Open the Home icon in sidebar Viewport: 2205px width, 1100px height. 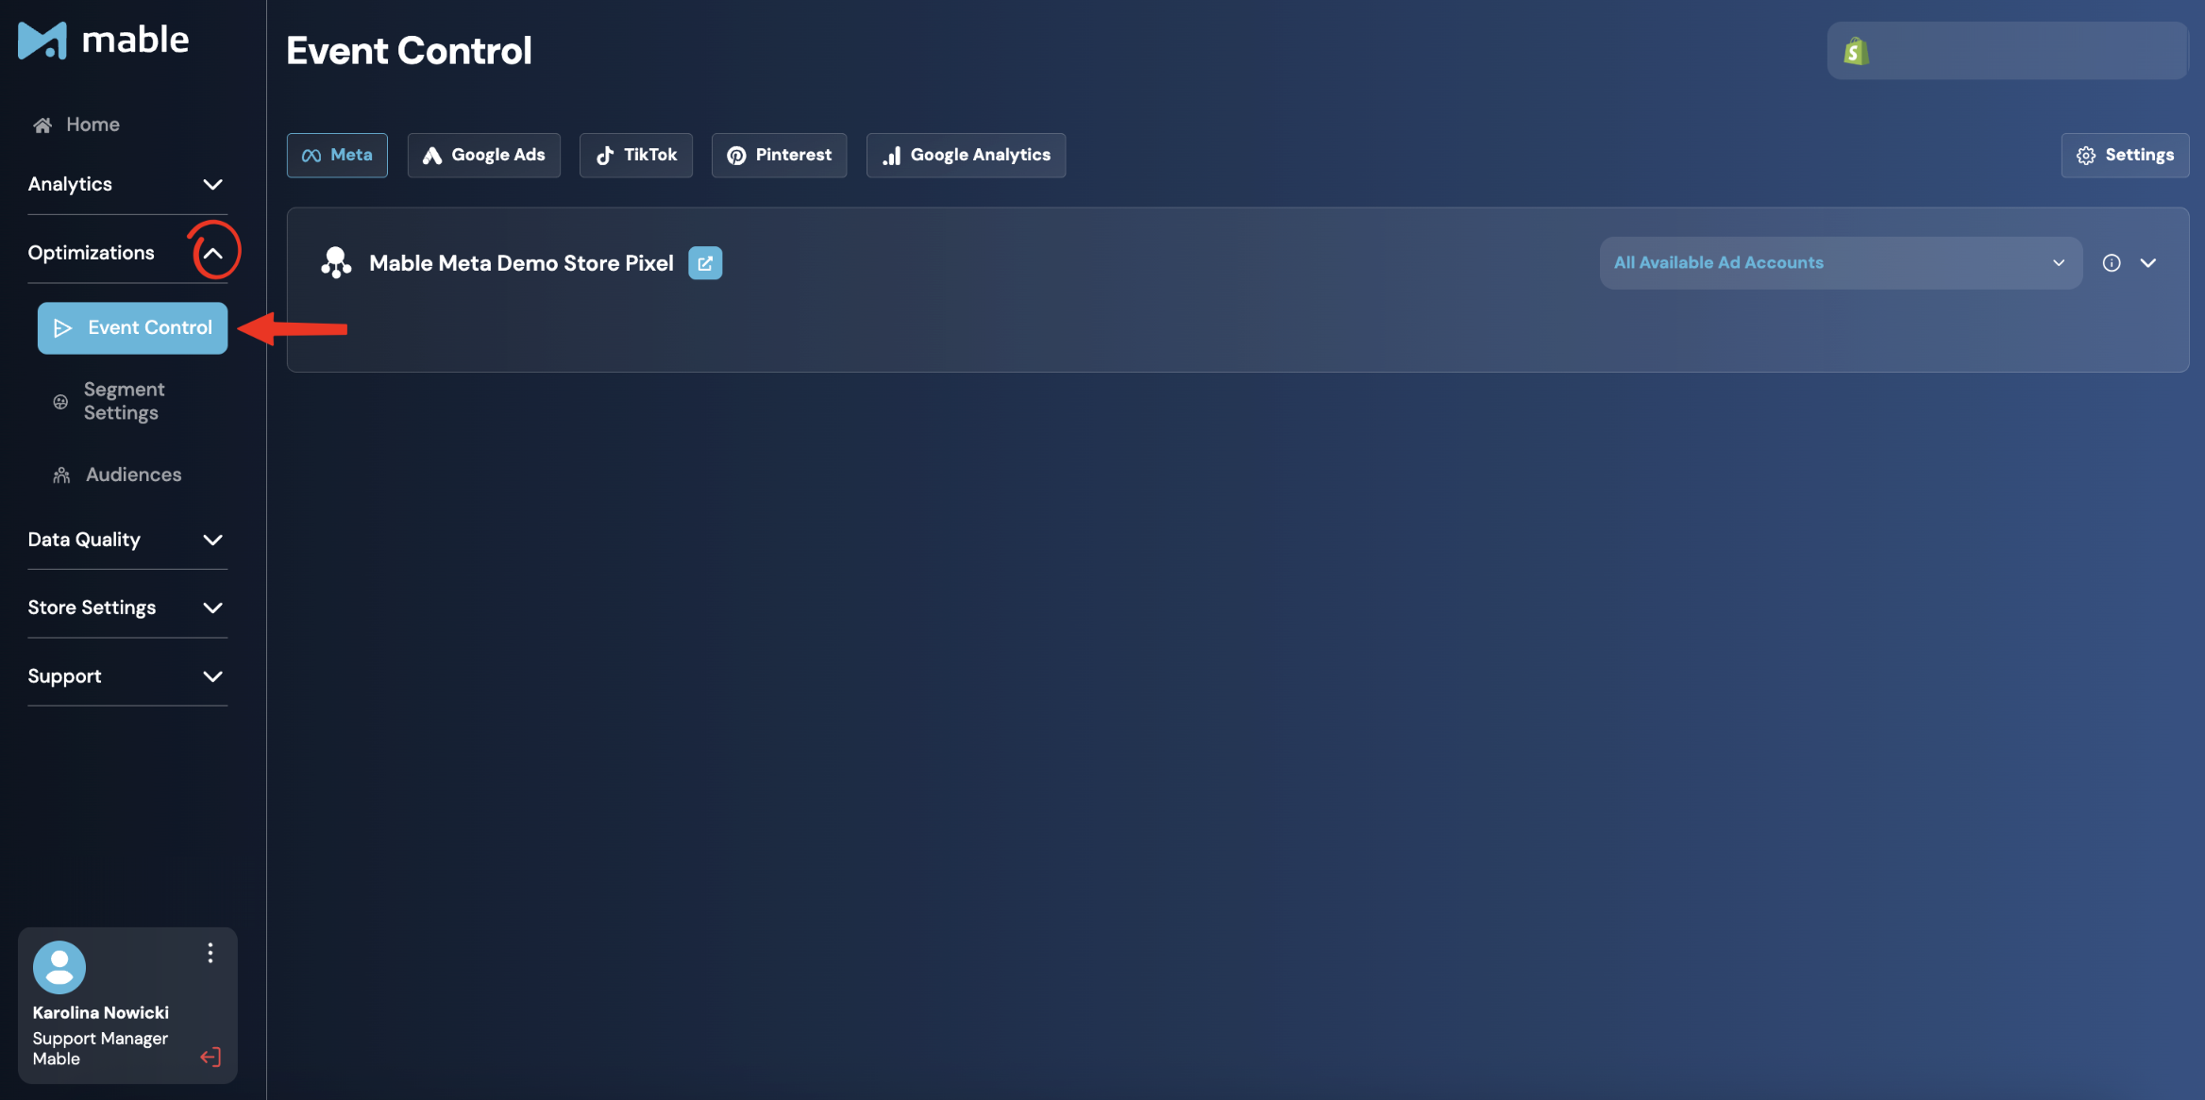(42, 125)
